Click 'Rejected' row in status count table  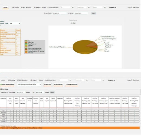tap(10, 48)
